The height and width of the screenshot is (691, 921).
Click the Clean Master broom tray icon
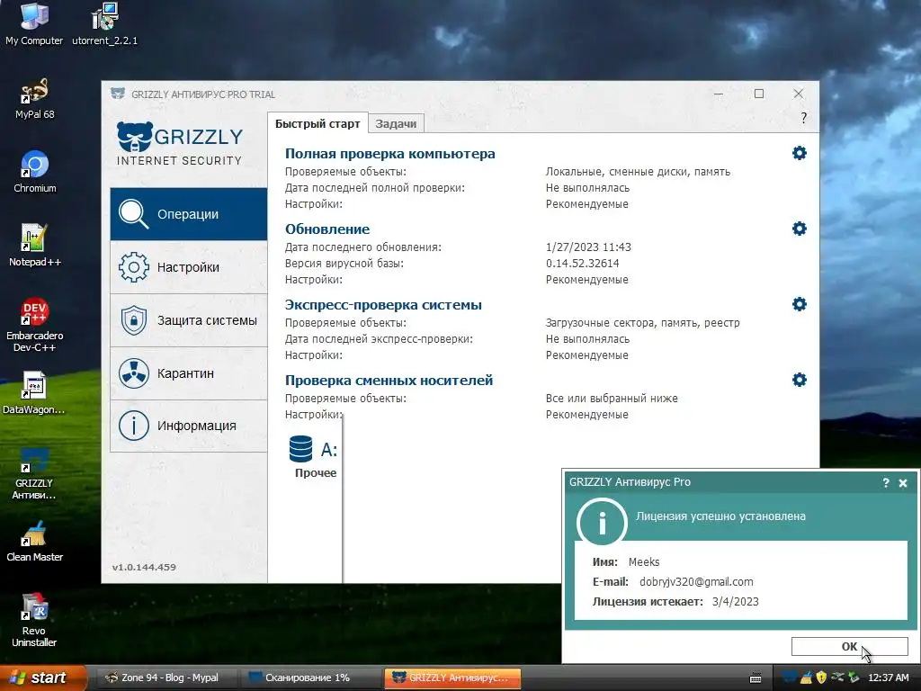tap(807, 678)
